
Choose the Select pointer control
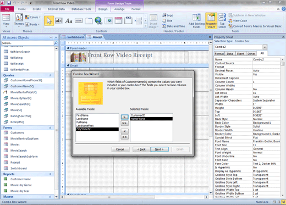point(49,21)
